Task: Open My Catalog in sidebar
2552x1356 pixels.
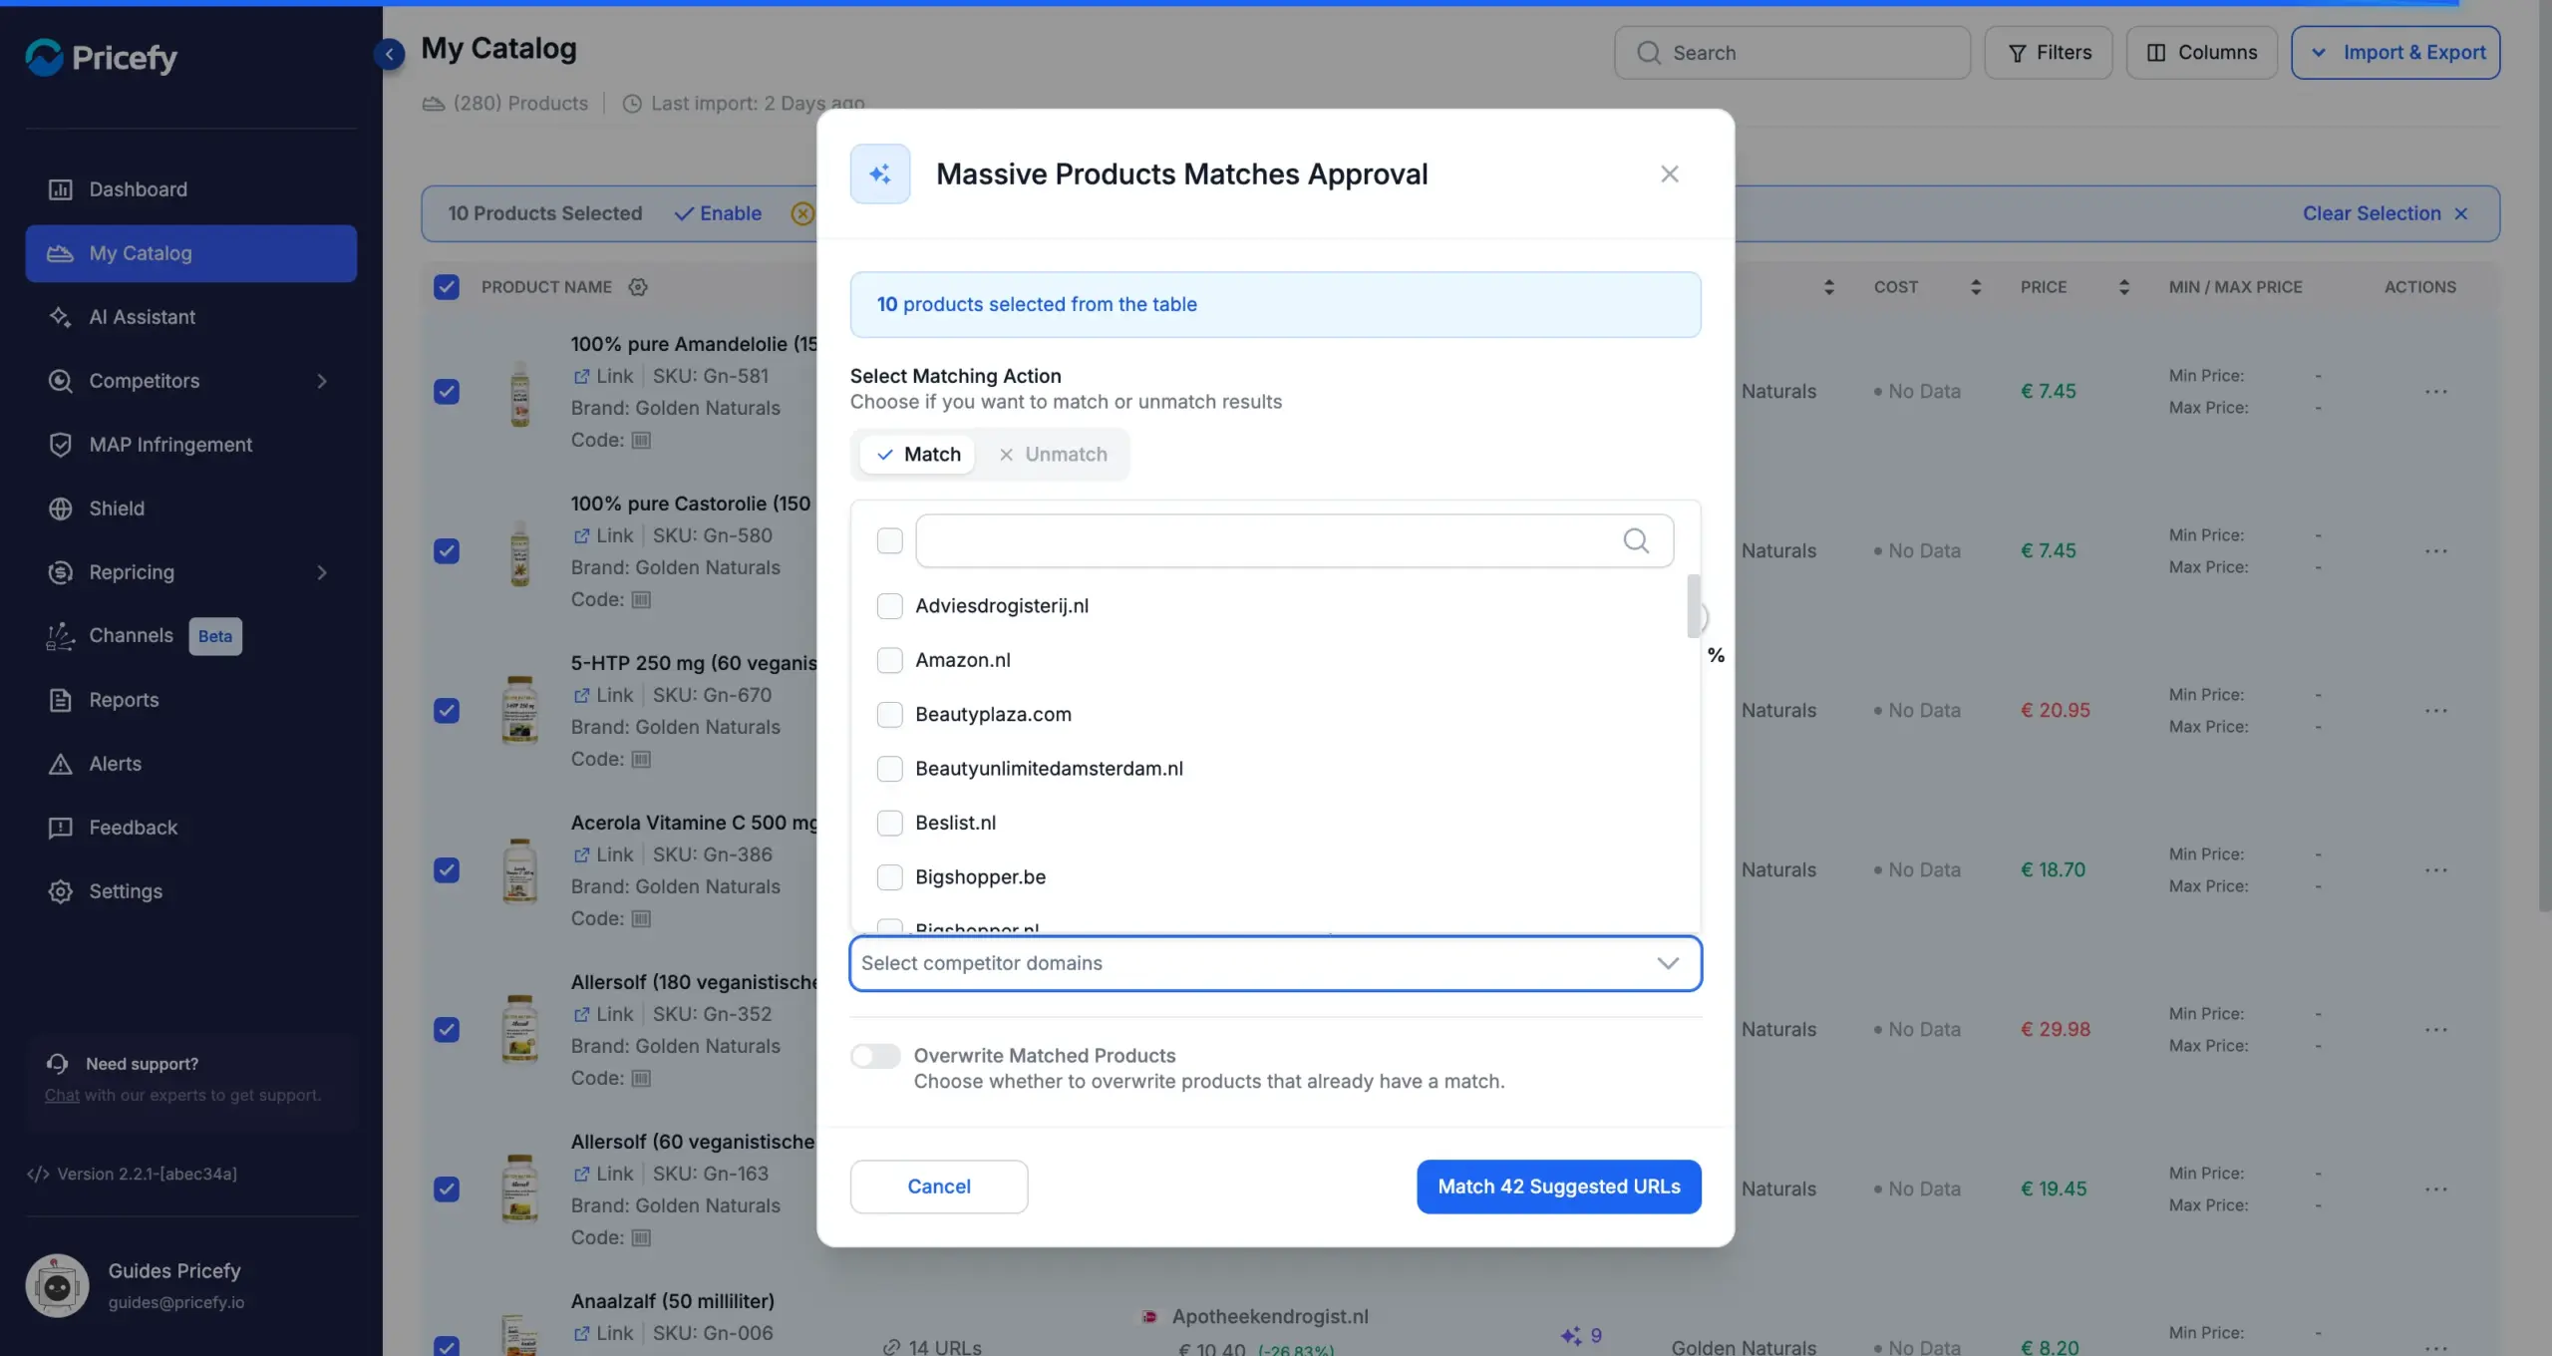Action: coord(190,253)
